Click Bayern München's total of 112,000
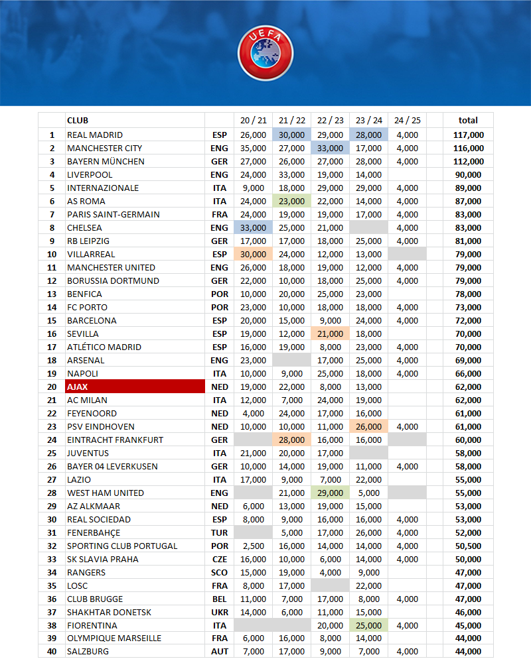This screenshot has width=531, height=663. pyautogui.click(x=468, y=162)
